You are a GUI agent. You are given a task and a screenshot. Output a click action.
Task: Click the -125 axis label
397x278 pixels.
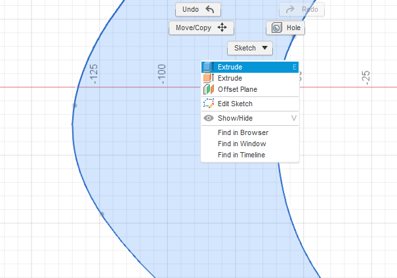point(94,74)
